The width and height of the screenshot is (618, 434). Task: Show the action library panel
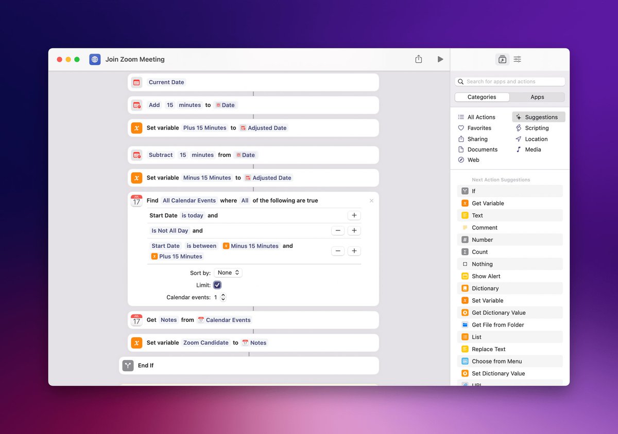coord(502,59)
